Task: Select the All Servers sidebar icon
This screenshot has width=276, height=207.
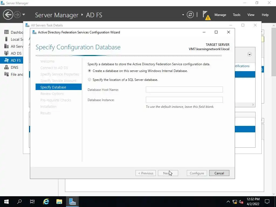Action: (x=6, y=46)
